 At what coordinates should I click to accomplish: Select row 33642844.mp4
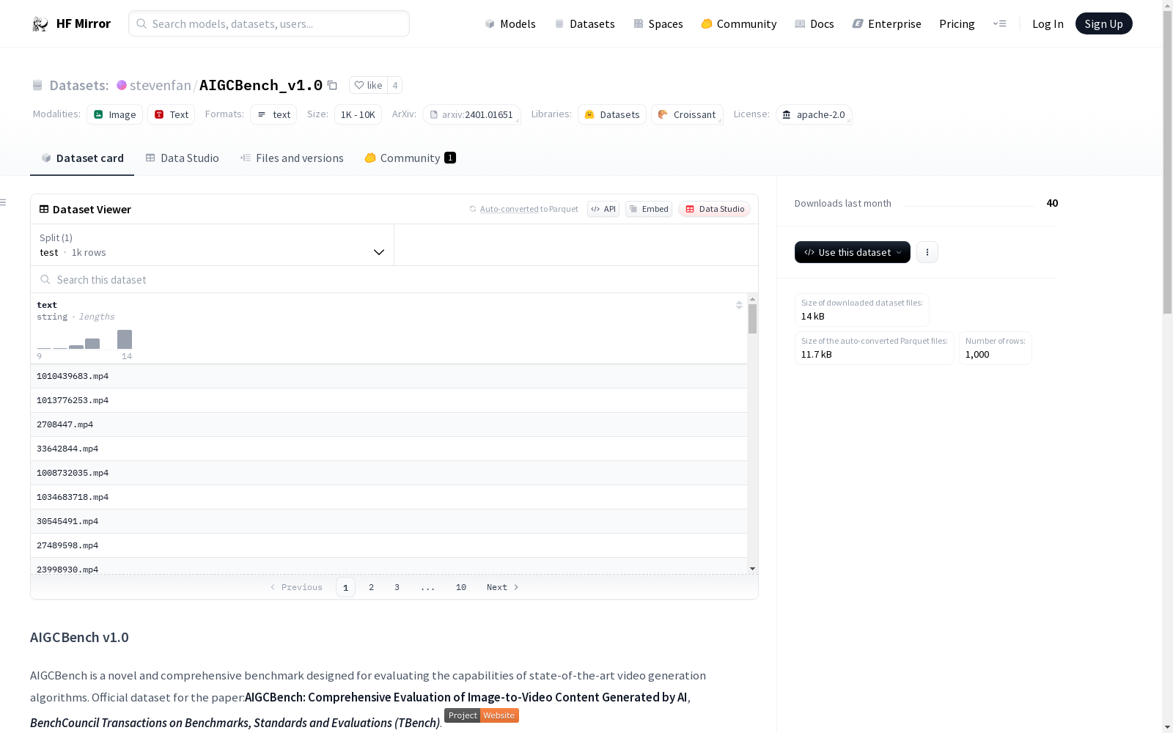coord(389,449)
